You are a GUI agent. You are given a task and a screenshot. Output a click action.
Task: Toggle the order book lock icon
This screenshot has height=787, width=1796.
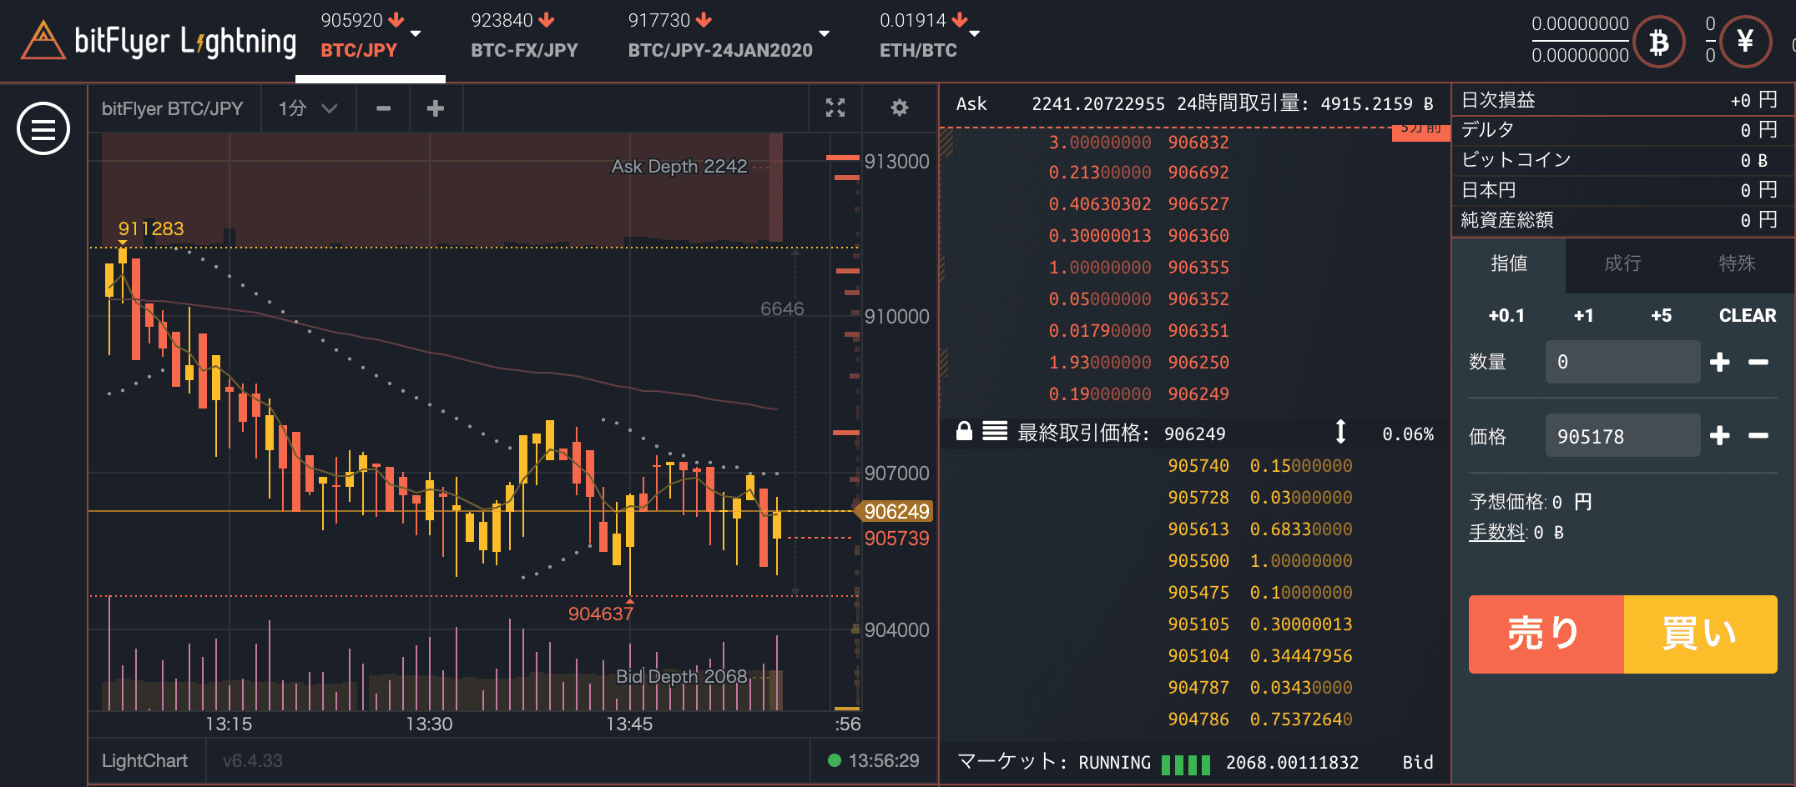964,431
